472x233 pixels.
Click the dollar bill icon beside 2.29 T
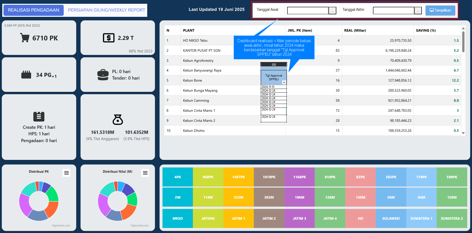(x=109, y=38)
